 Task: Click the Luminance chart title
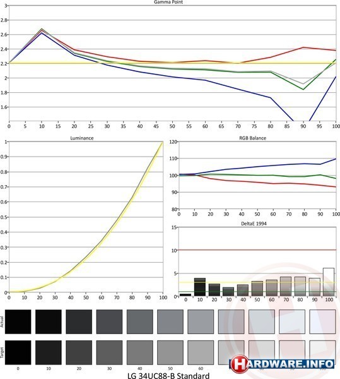click(82, 138)
